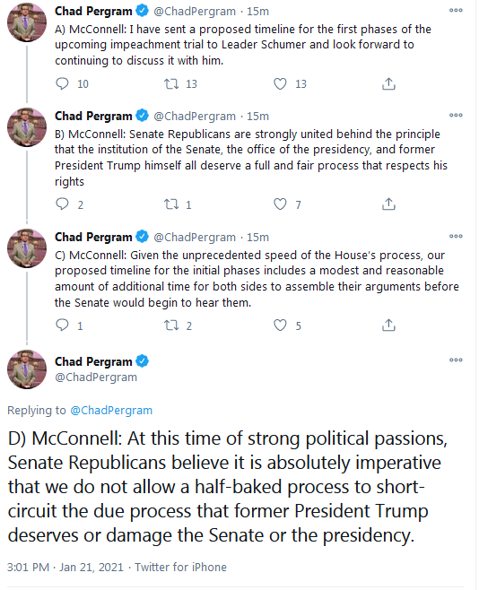The image size is (479, 590).
Task: Like tweet A with 13 likes
Action: 280,83
